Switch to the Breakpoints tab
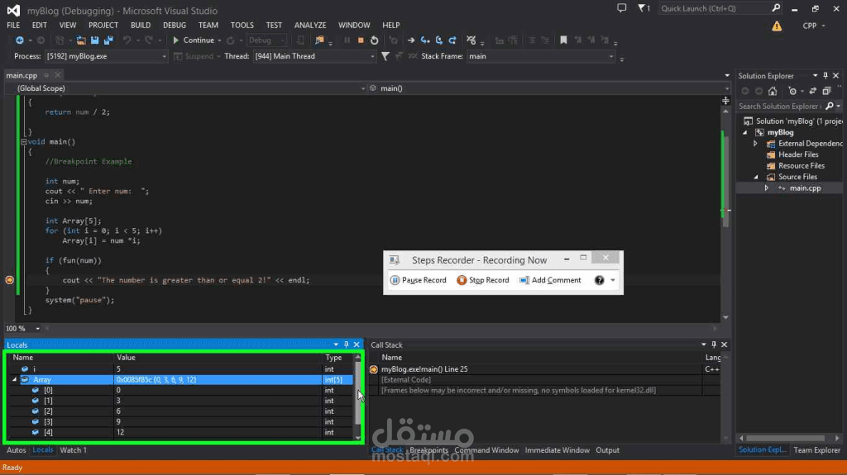 429,450
